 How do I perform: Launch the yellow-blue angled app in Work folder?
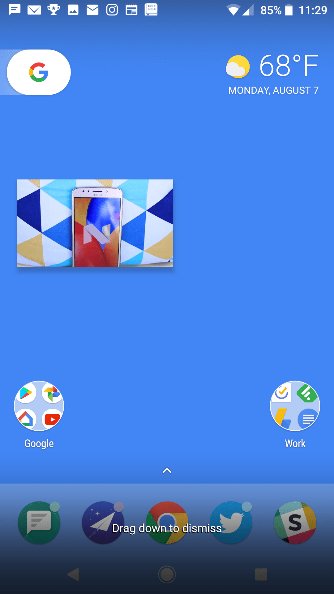click(282, 419)
